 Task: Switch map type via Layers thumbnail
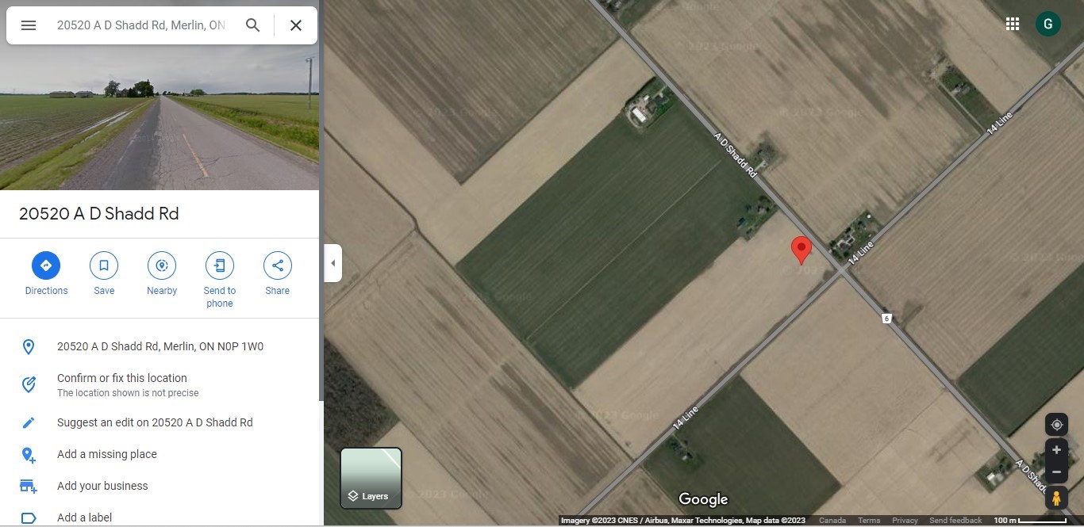point(371,478)
